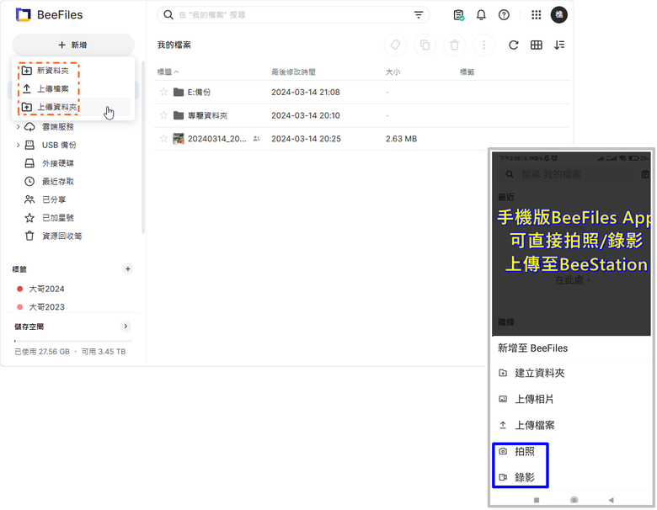The image size is (657, 510).
Task: Expand 儲存空間 details arrow
Action: (x=126, y=327)
